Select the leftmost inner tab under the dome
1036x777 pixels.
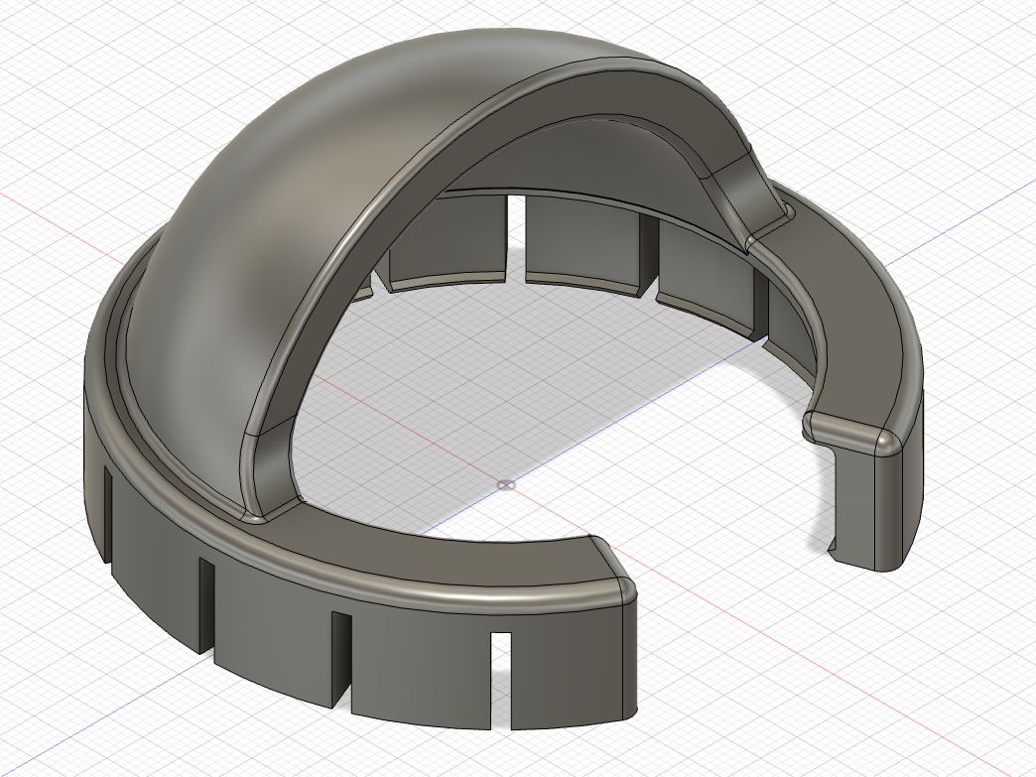[x=448, y=241]
